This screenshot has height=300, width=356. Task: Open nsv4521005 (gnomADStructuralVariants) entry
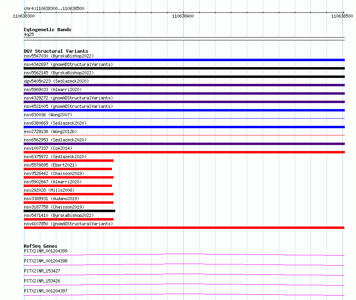[68, 106]
